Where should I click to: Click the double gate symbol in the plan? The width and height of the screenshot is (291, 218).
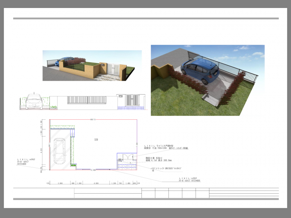[x=128, y=156]
